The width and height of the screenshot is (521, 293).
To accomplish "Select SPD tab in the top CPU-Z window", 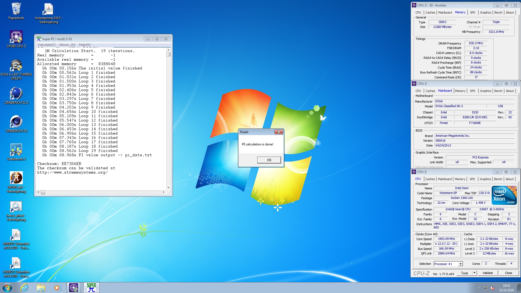I will [x=472, y=12].
